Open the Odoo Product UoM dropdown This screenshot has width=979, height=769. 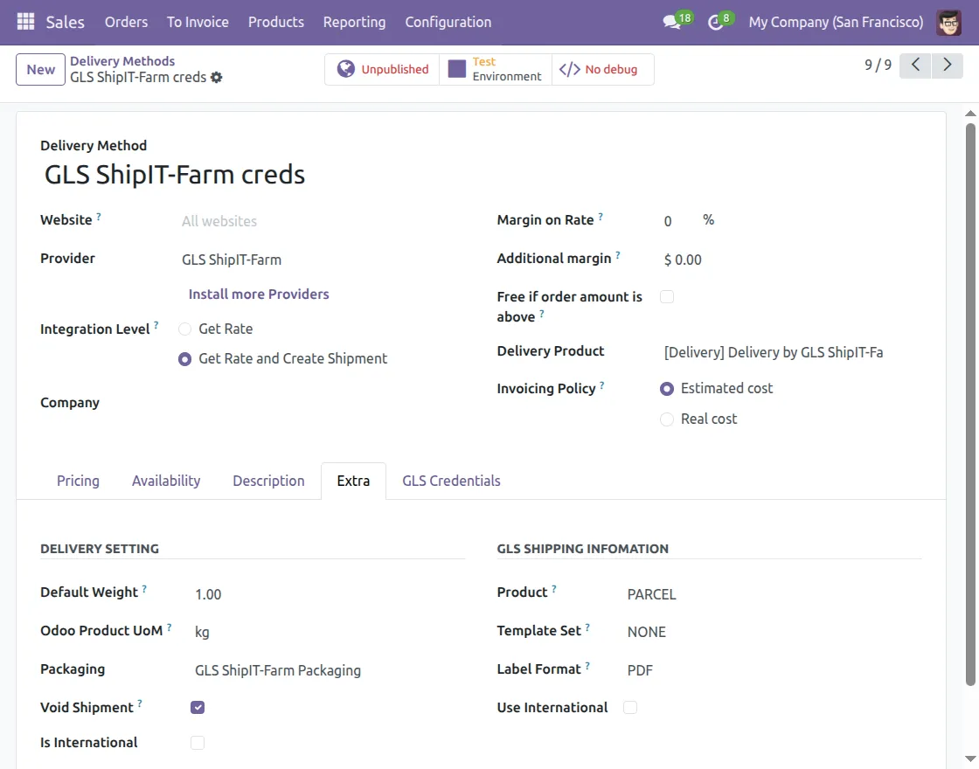tap(329, 633)
